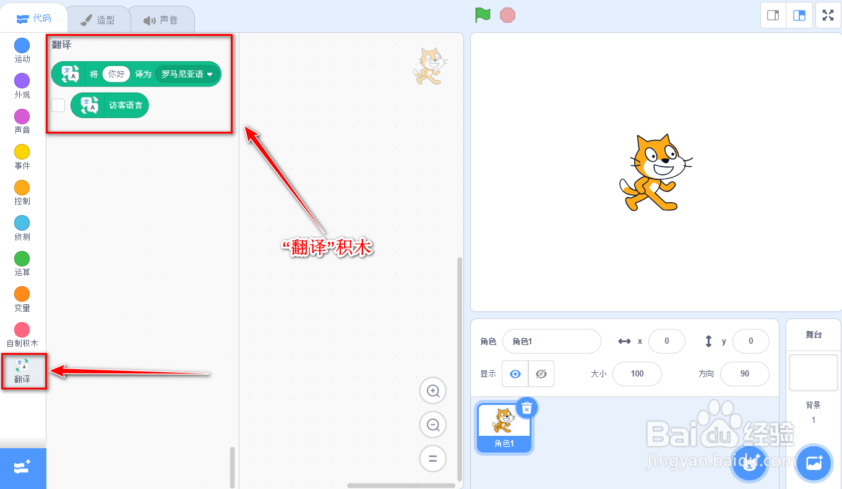Click the sprite name field 角色1
The height and width of the screenshot is (489, 842).
click(x=552, y=341)
